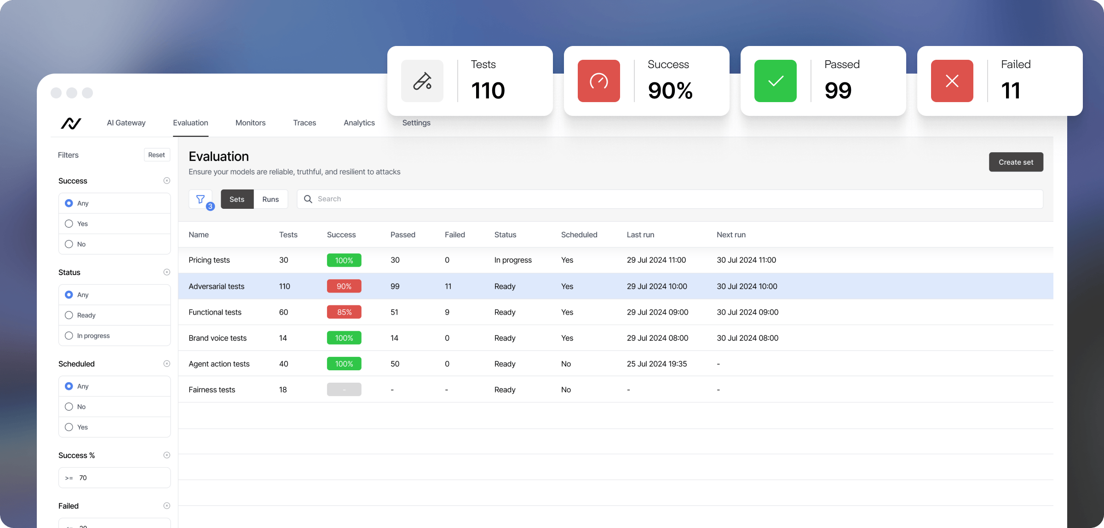
Task: Clear the Success % filter via its x icon
Action: pyautogui.click(x=167, y=455)
